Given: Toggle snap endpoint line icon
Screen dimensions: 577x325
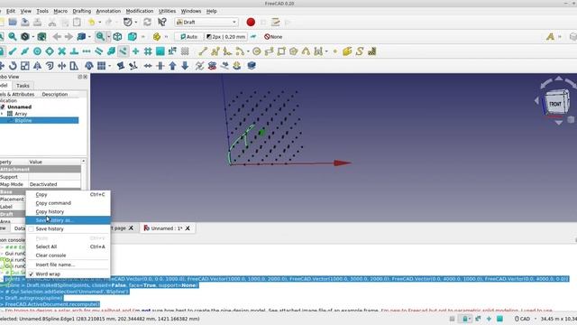Looking at the screenshot, I should coord(13,51).
